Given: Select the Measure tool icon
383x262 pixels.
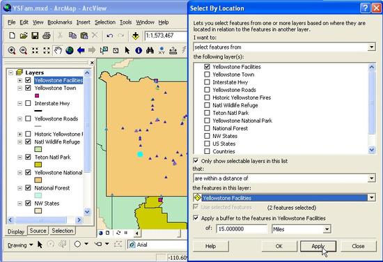Looking at the screenshot, I should coord(173,51).
